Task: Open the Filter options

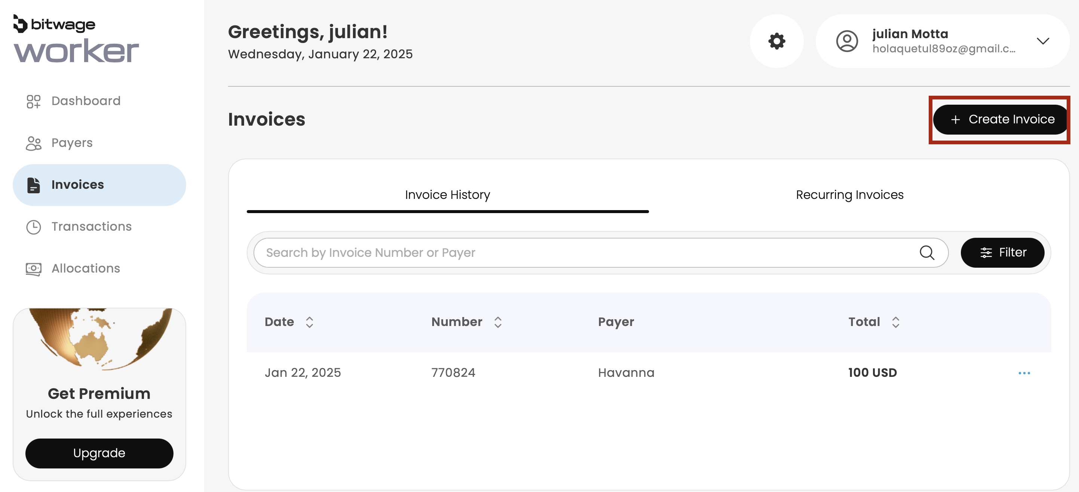Action: [x=1002, y=252]
